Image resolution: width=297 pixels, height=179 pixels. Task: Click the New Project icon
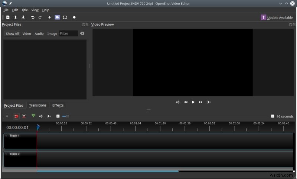coord(7,17)
